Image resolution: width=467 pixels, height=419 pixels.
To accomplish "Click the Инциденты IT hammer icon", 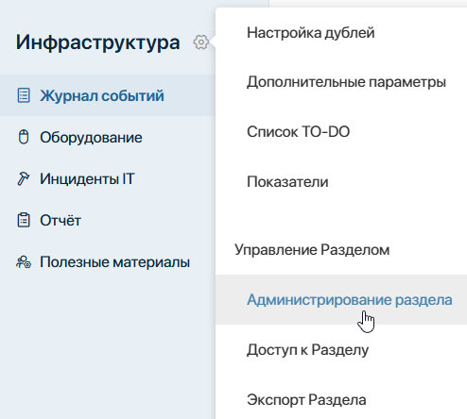I will 24,178.
